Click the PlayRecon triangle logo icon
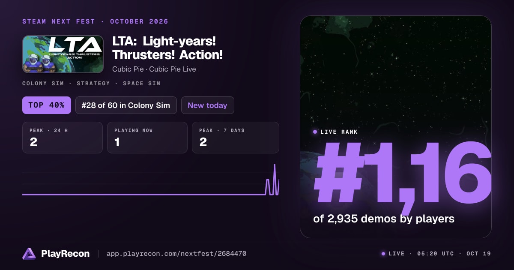Screen dimensions: 514x270 click(x=29, y=254)
